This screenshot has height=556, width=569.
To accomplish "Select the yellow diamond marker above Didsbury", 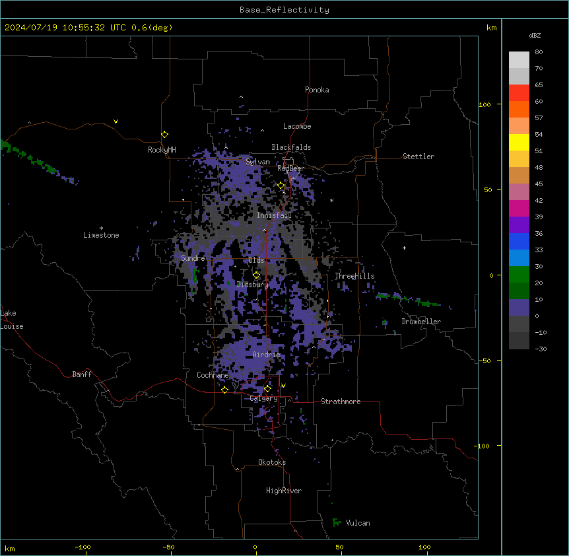I will click(257, 275).
